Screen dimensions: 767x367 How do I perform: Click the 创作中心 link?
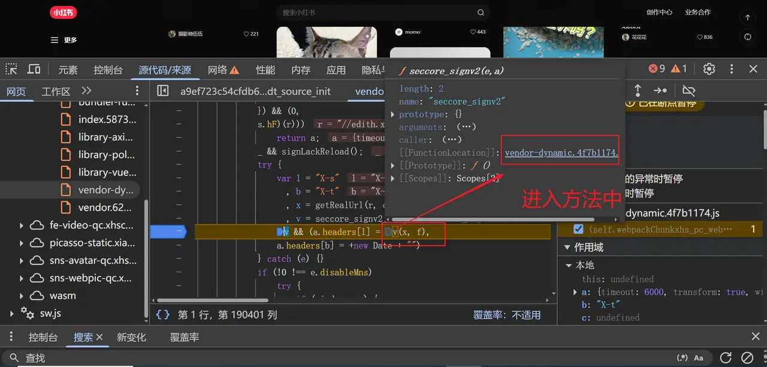click(659, 12)
